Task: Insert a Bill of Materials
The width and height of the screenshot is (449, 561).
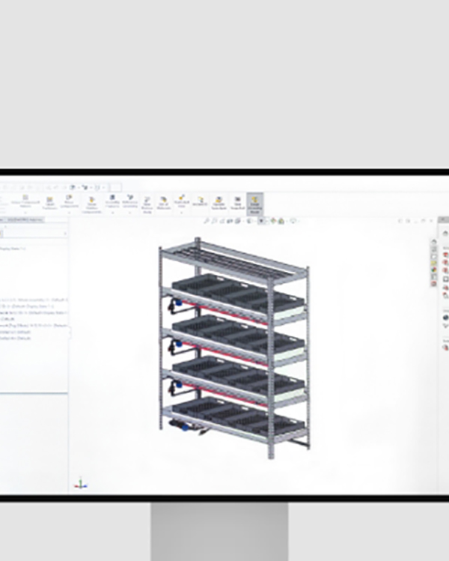Action: pos(164,202)
